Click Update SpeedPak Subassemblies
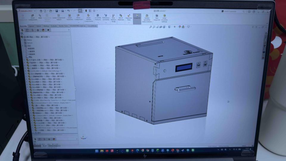The height and width of the screenshot is (161, 286). click(147, 18)
